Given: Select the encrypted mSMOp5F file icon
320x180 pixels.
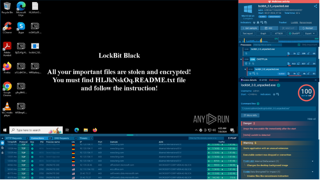Looking at the screenshot, I should 35,28.
